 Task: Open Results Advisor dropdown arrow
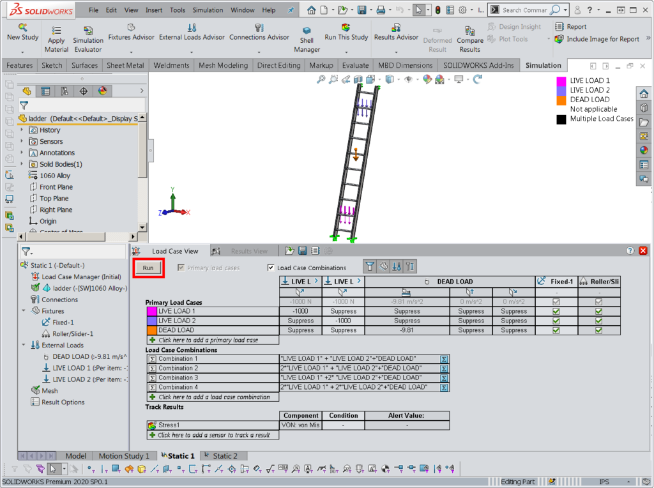(x=396, y=52)
